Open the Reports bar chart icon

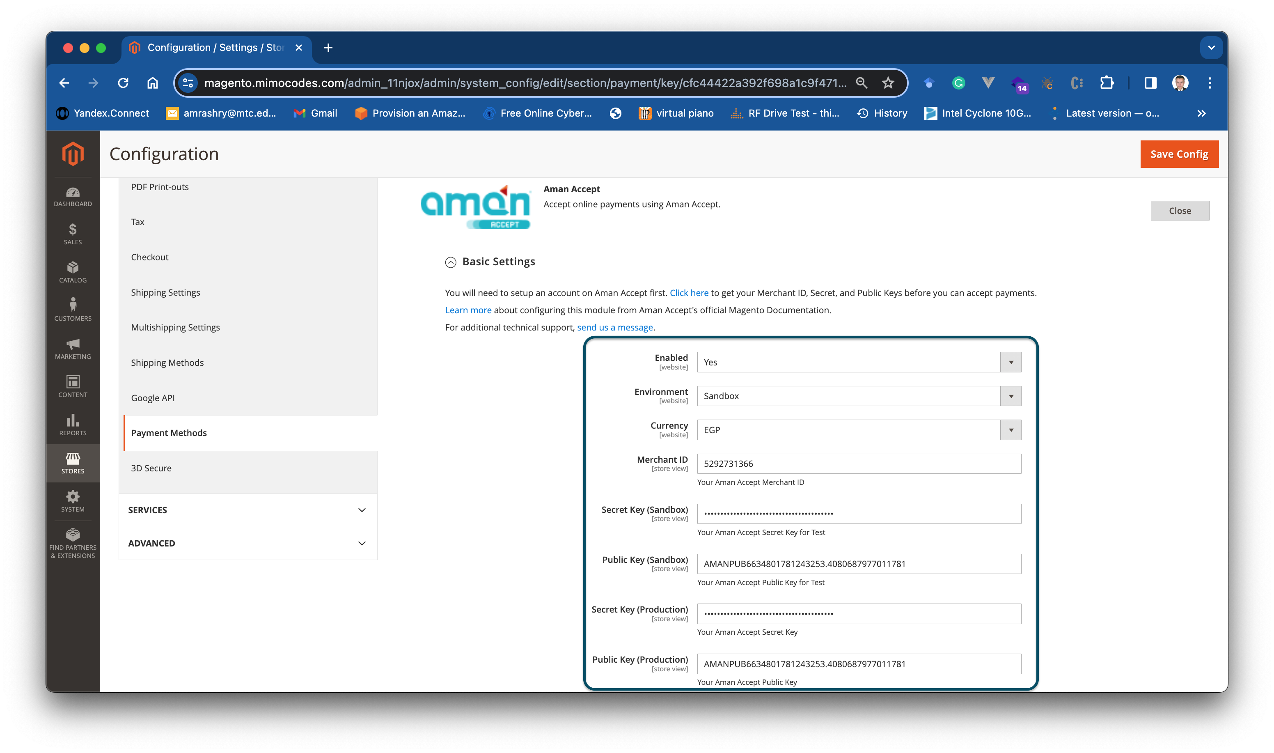tap(73, 425)
